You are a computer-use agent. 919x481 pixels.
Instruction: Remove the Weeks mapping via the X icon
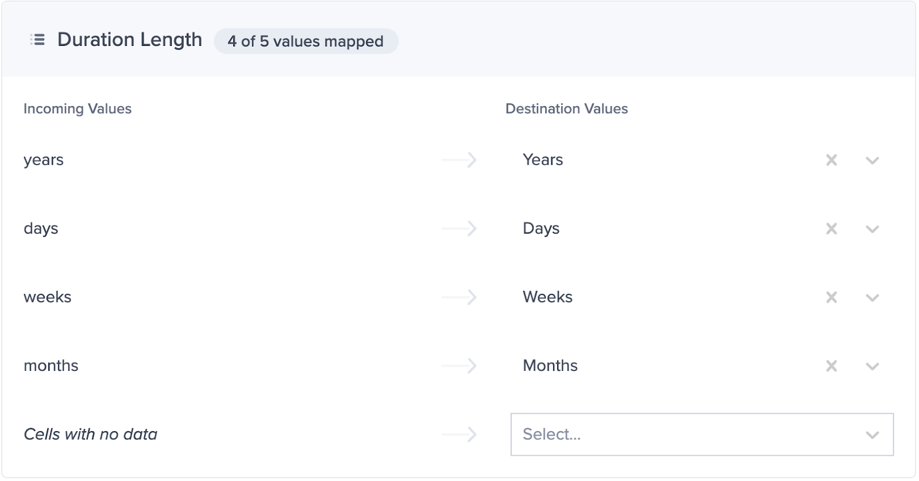point(831,297)
